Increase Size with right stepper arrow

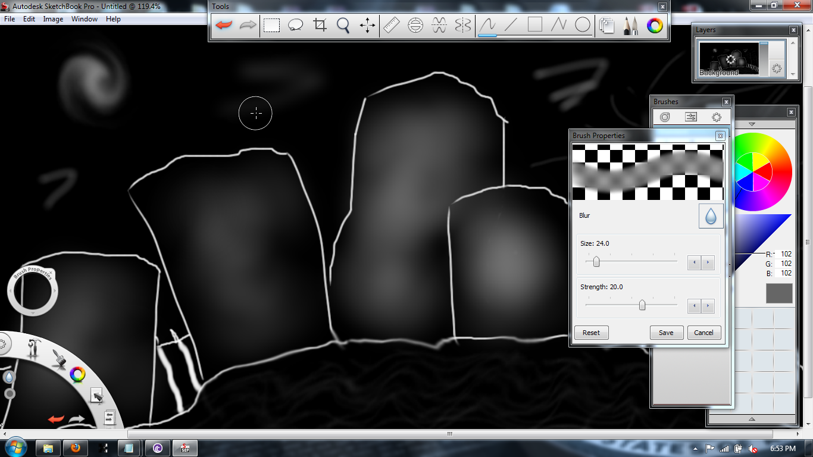[x=708, y=262]
